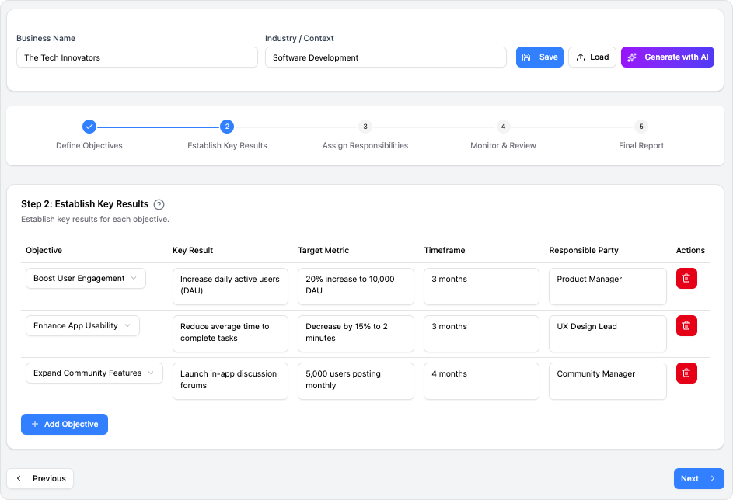This screenshot has width=733, height=500.
Task: Edit the Business Name field
Action: (137, 57)
